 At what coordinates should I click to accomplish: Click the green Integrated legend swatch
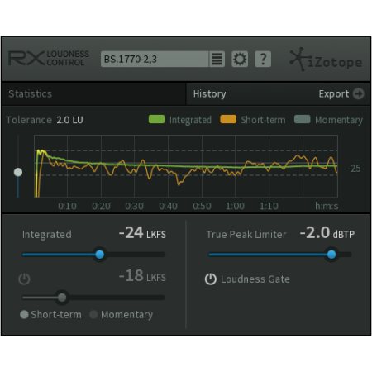[156, 119]
